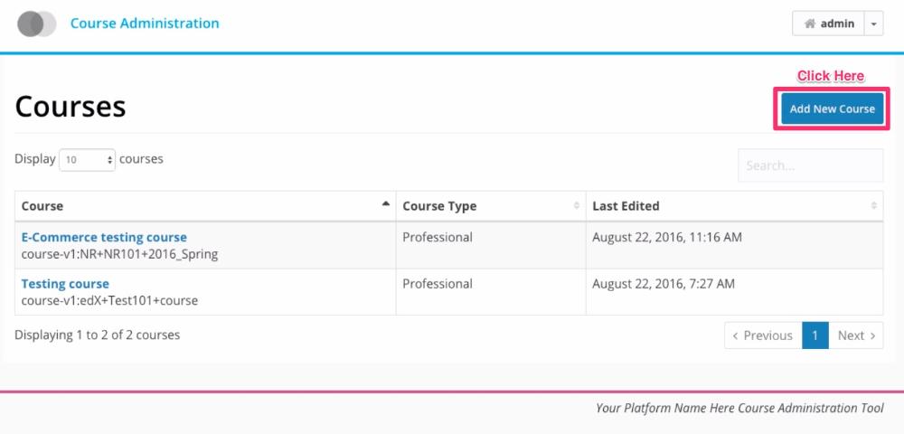Open the Display courses count dropdown
The height and width of the screenshot is (434, 904).
pyautogui.click(x=87, y=160)
